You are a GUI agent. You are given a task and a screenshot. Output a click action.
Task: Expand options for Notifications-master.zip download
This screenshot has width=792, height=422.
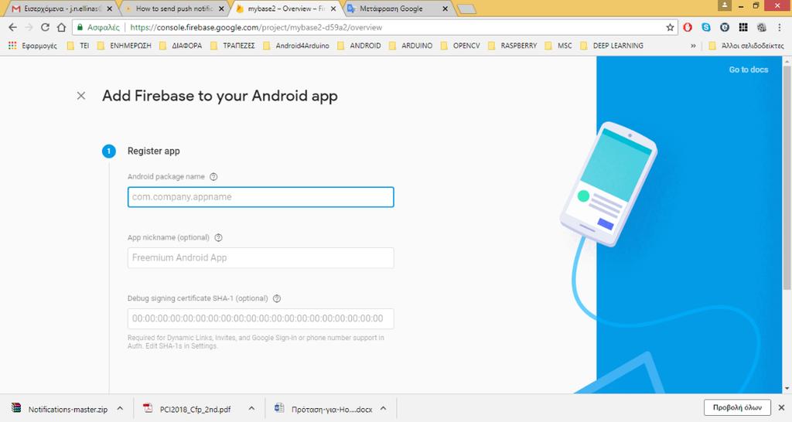(x=120, y=408)
